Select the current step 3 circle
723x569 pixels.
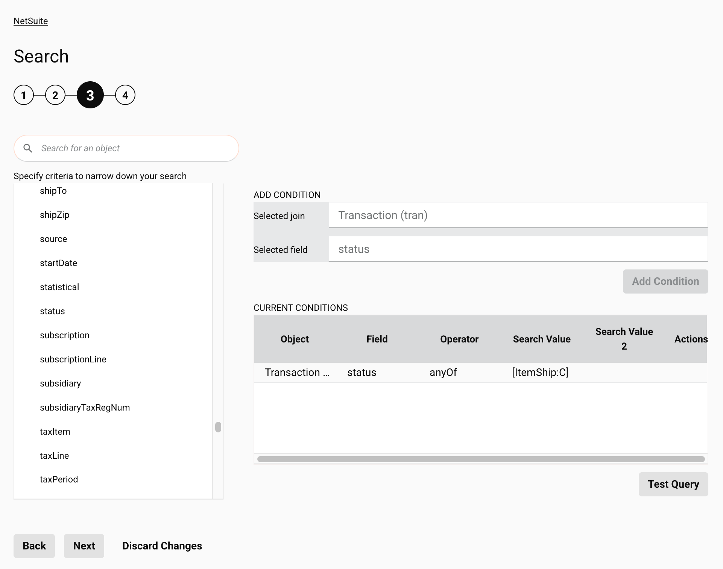90,95
